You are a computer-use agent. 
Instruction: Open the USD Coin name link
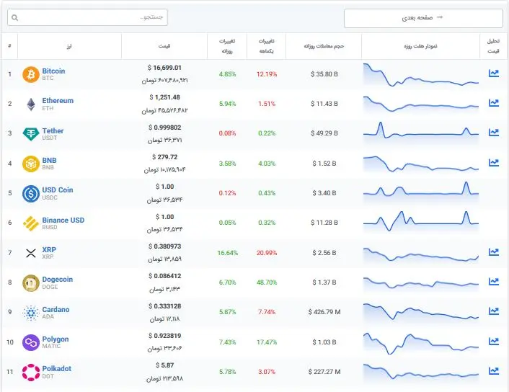tap(58, 190)
